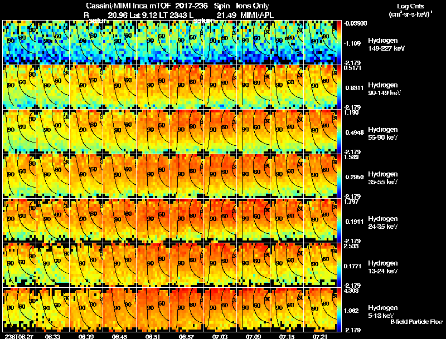Click the '236T06:27' time axis label
The image size is (446, 339).
pos(19,336)
